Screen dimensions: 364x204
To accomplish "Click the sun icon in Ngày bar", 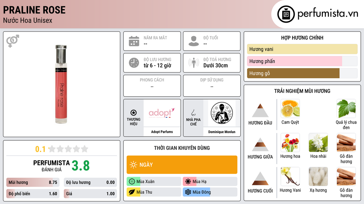I will tap(134, 165).
